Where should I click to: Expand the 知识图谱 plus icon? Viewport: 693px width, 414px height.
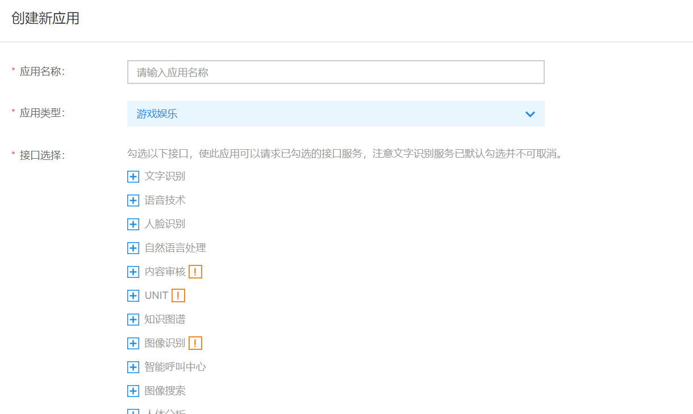tap(133, 319)
